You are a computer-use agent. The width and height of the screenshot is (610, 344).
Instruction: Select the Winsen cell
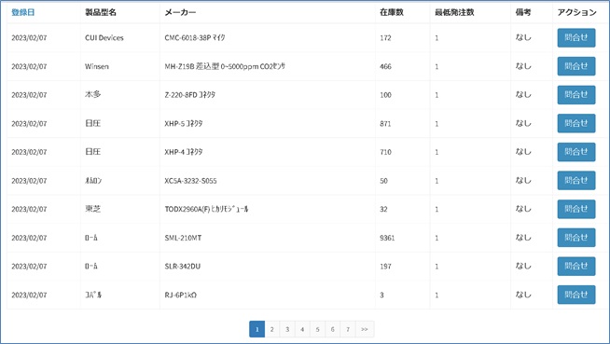point(97,66)
